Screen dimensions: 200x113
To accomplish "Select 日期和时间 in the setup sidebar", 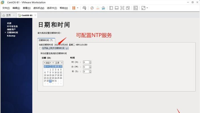I will [12, 32].
